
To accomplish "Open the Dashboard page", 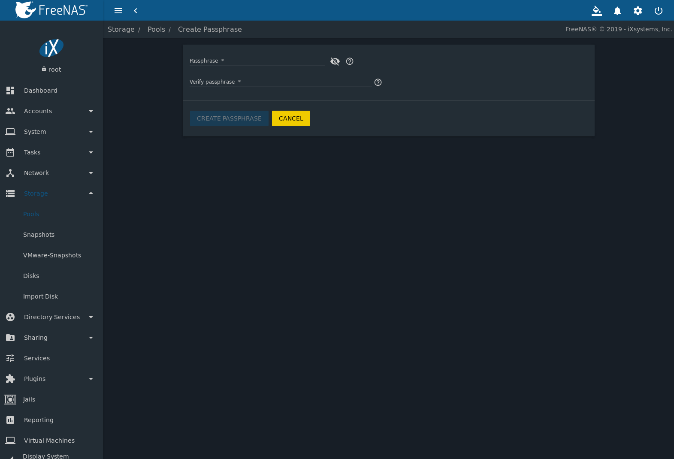I will pyautogui.click(x=51, y=91).
